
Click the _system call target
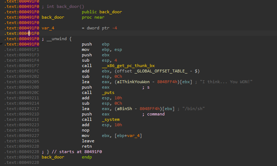111,119
